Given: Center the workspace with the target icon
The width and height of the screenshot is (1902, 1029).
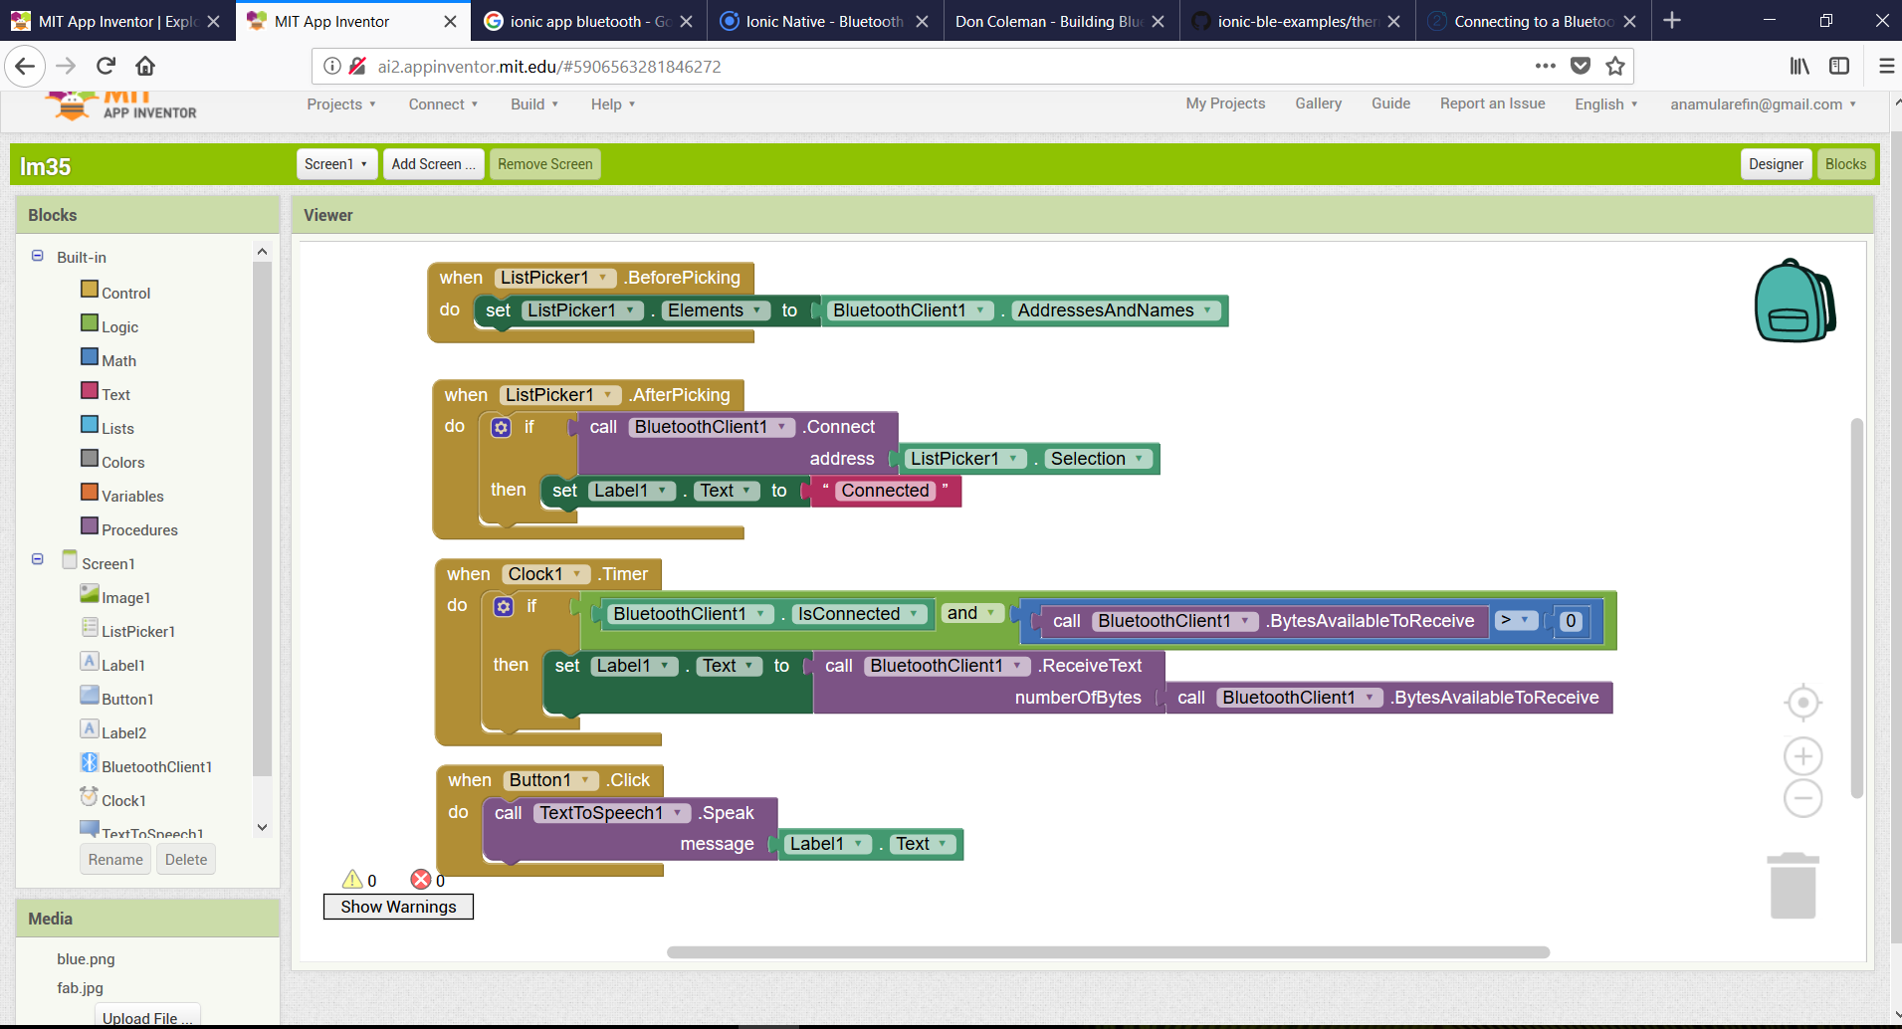Looking at the screenshot, I should (1802, 703).
